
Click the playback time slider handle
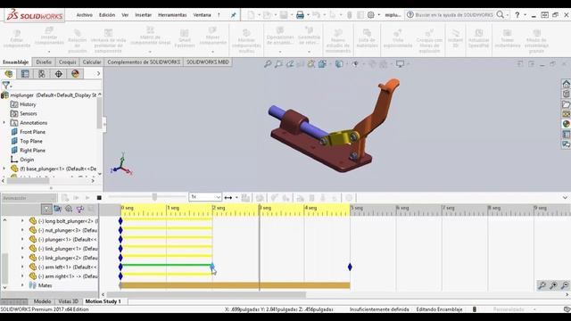pos(154,197)
